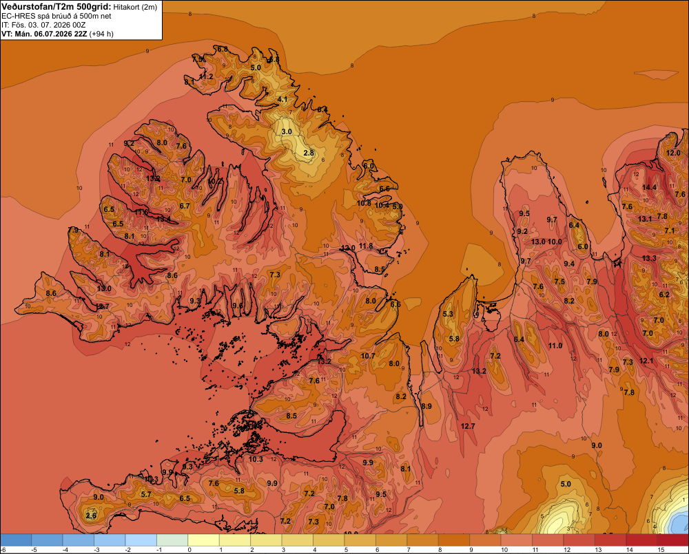Click the legend tick label '-6'
Image resolution: width=689 pixels, height=554 pixels.
click(x=3, y=550)
